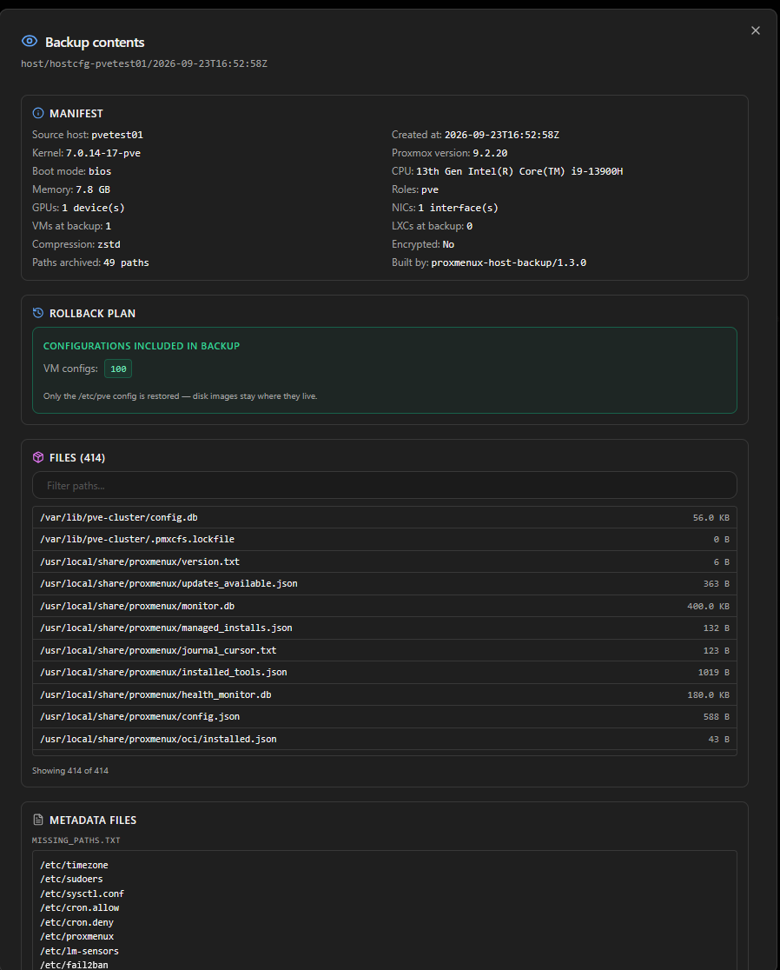This screenshot has height=970, width=780.
Task: Select the oci/installed.json row
Action: 385,739
